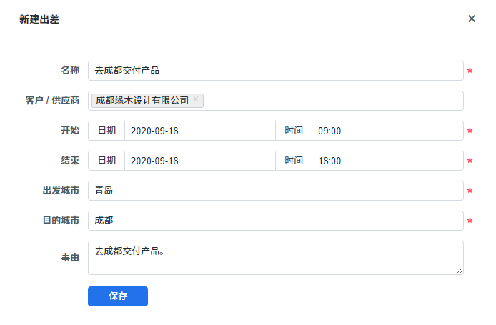
Task: Select the 出发城市 field containing 青岛
Action: pyautogui.click(x=275, y=191)
